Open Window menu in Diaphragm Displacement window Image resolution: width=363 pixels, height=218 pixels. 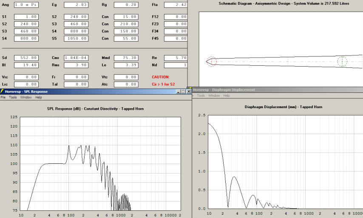coord(214,95)
